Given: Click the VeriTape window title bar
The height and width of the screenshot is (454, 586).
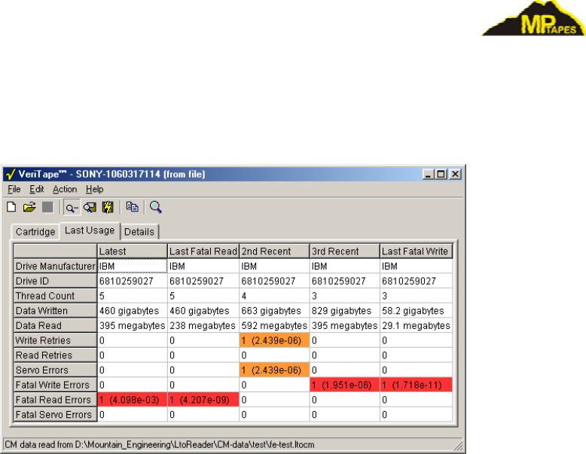Looking at the screenshot, I should tap(233, 174).
